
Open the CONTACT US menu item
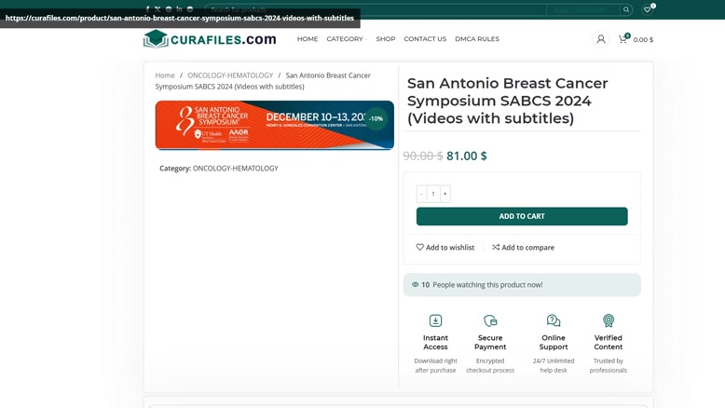click(x=425, y=39)
